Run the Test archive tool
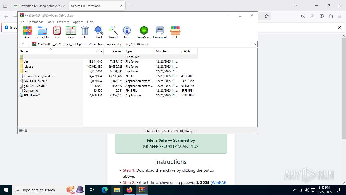This screenshot has width=346, height=195. coord(57,32)
